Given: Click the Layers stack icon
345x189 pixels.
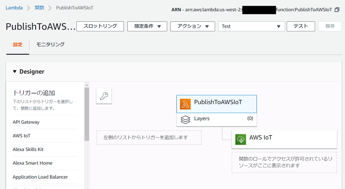Looking at the screenshot, I should point(185,119).
